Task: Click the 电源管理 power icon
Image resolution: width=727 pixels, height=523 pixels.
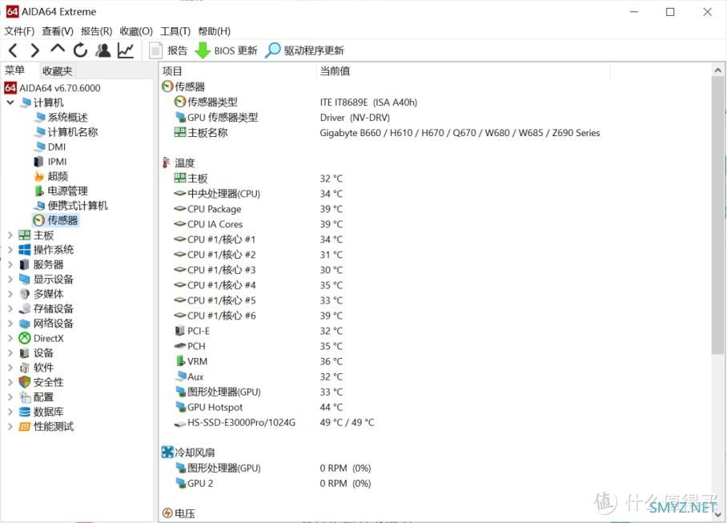Action: pyautogui.click(x=40, y=191)
